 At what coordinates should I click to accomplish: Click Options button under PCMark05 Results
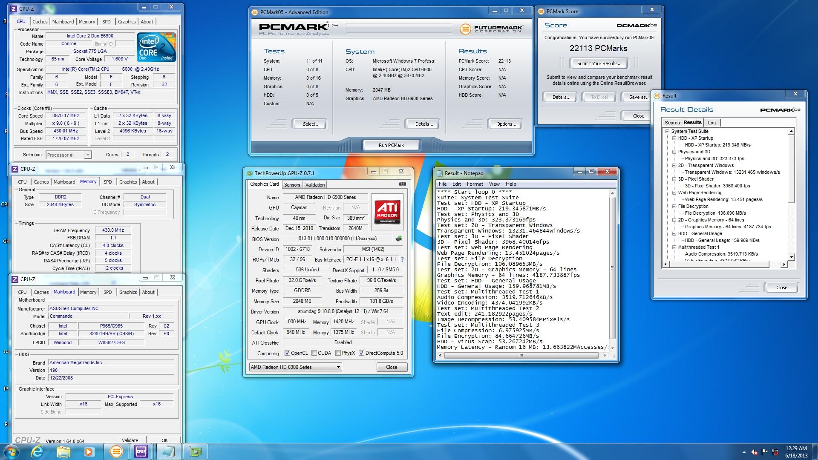click(x=506, y=124)
